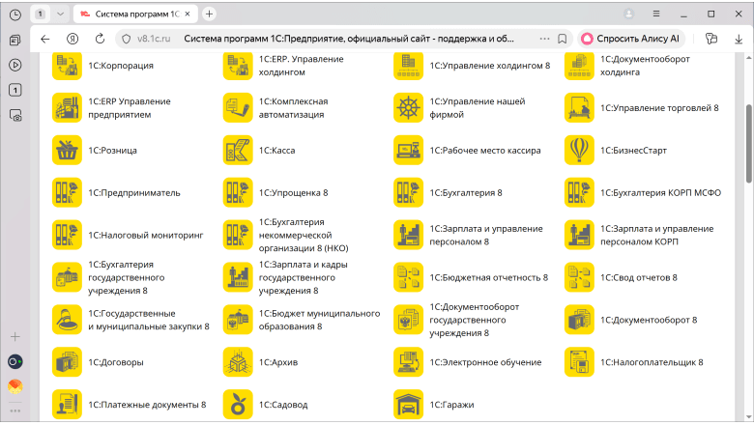Open 1С:Государственные и муниципальные закупки 8 link
The width and height of the screenshot is (754, 425).
point(149,320)
